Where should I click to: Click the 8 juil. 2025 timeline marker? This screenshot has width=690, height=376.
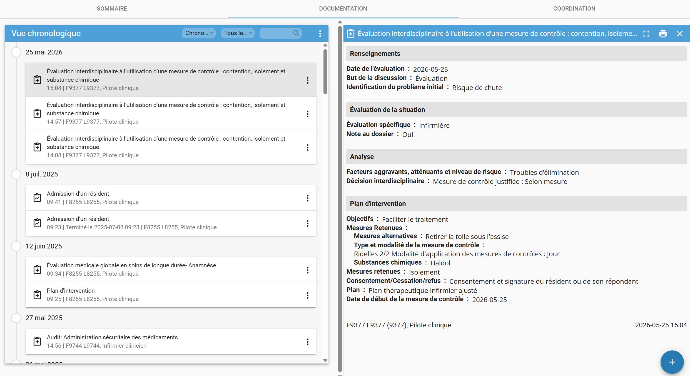(16, 174)
